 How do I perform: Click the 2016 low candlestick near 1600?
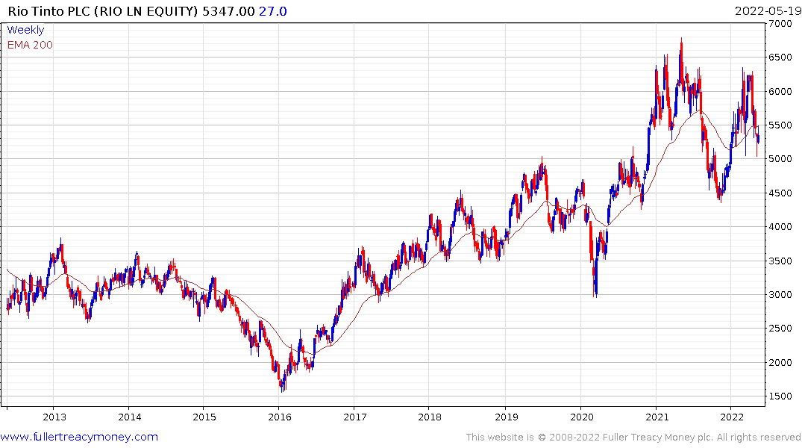click(x=282, y=385)
